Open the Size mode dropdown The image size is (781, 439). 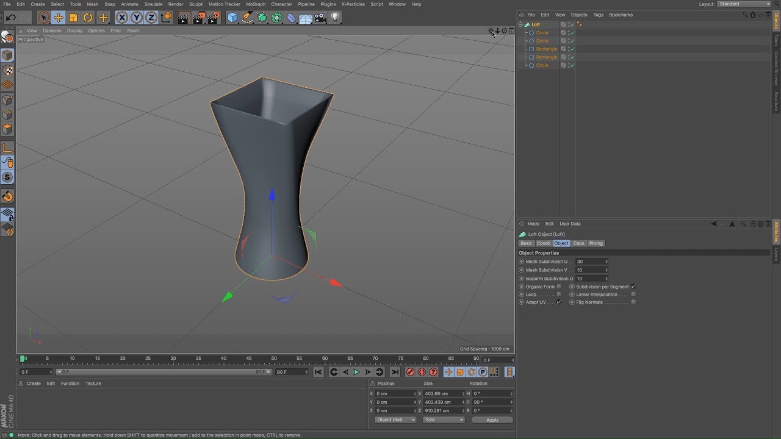444,420
